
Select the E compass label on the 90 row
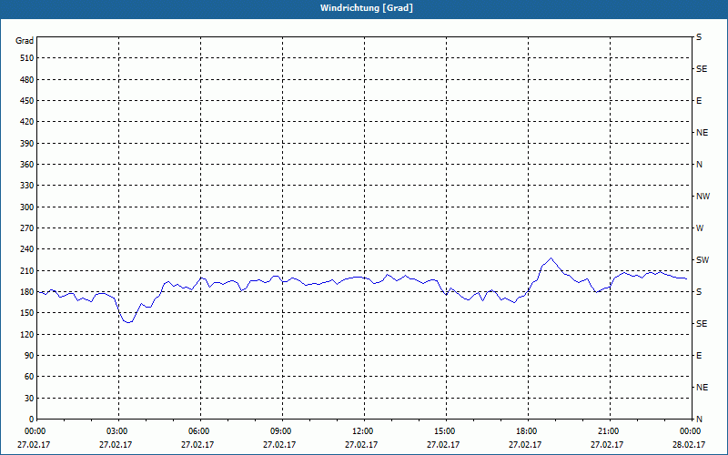click(x=699, y=356)
